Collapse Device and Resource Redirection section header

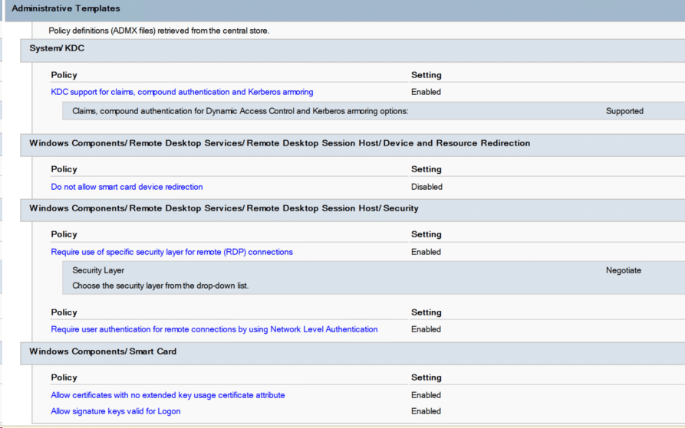[x=279, y=143]
